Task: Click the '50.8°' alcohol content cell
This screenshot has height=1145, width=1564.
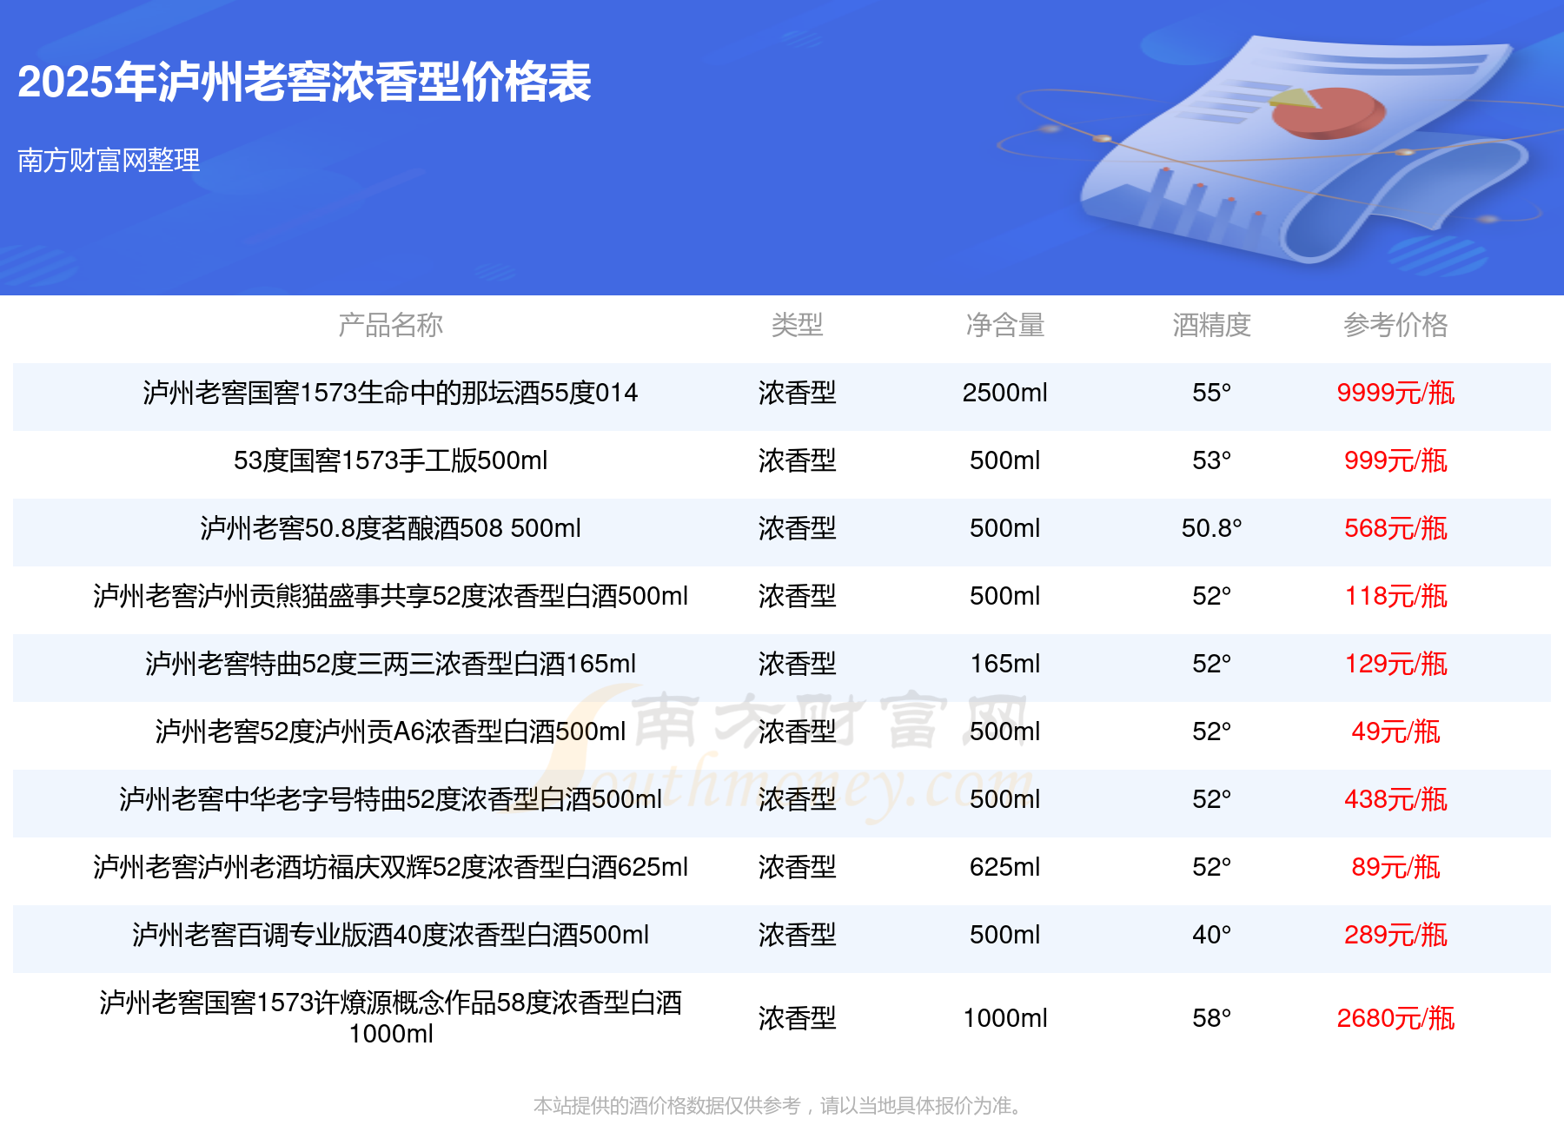Action: click(1212, 528)
